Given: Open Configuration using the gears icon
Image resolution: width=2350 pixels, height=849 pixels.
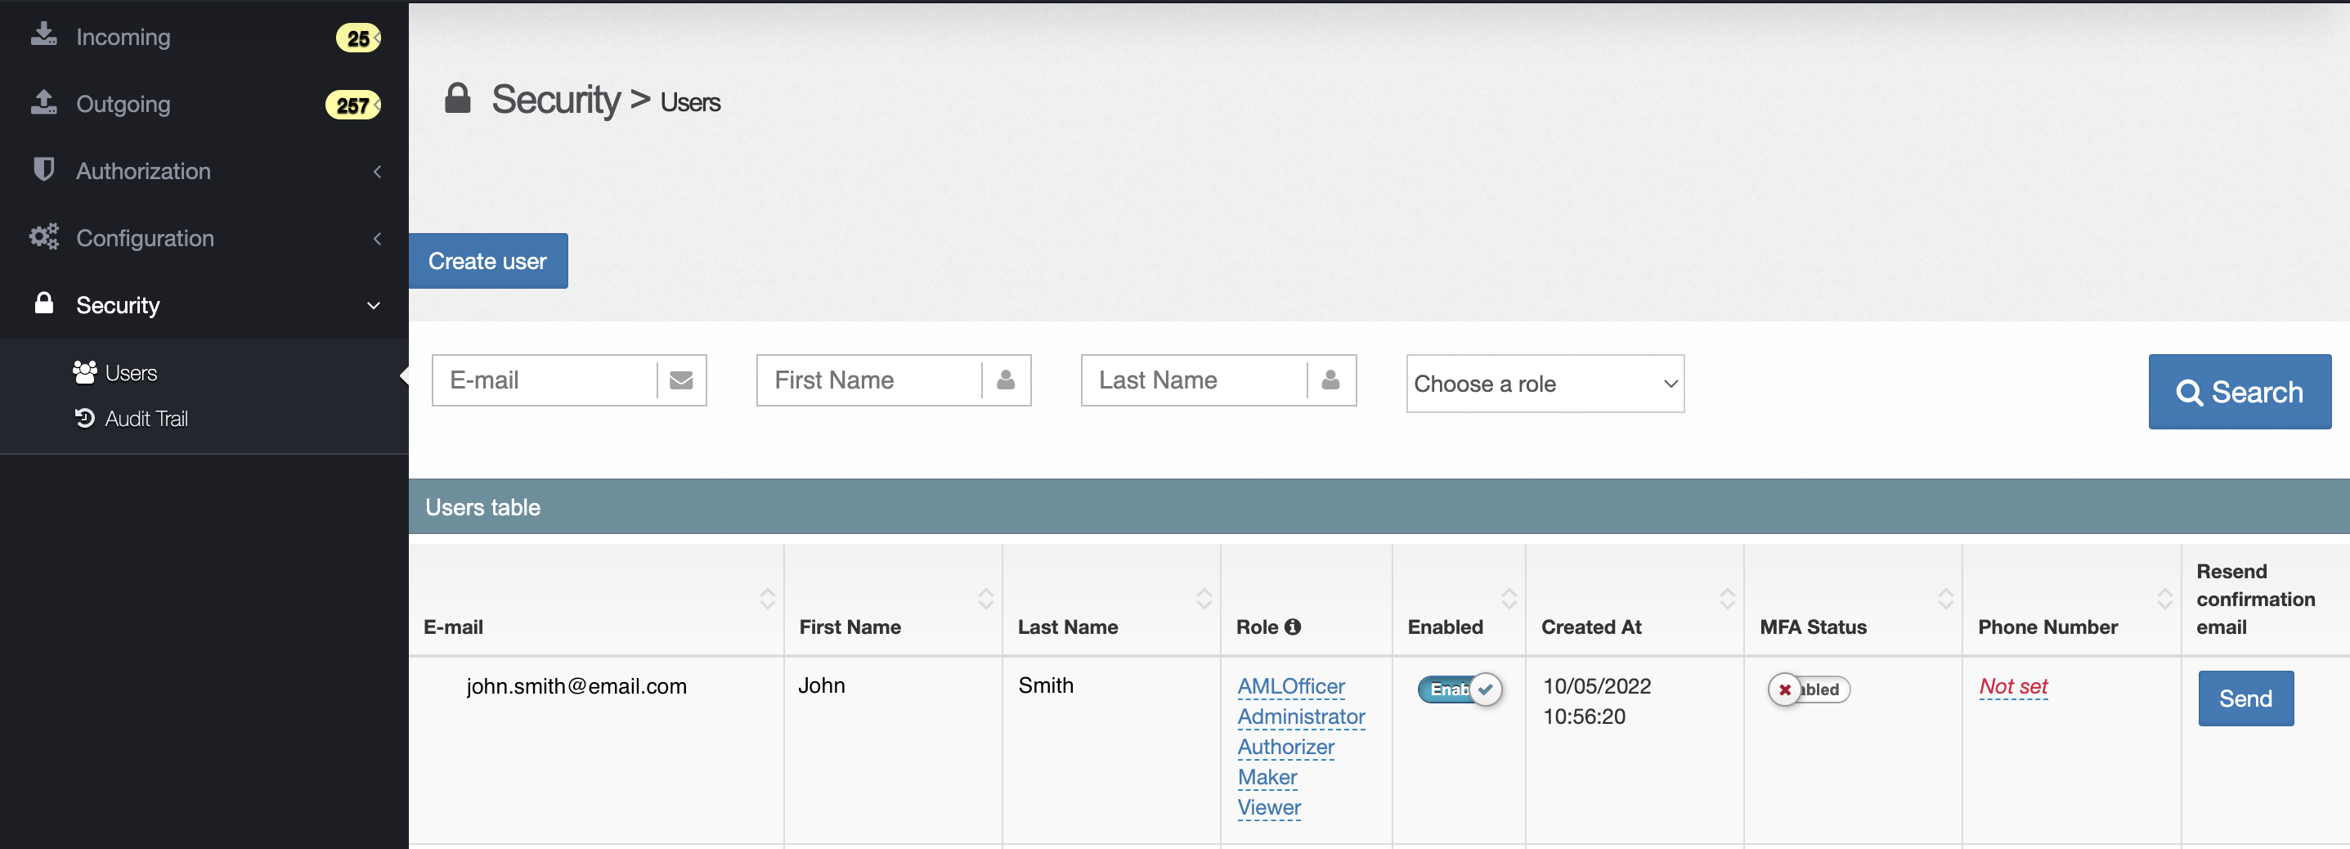Looking at the screenshot, I should [44, 236].
